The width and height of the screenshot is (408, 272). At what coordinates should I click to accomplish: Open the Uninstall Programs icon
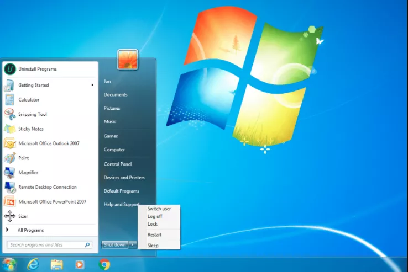coord(10,69)
